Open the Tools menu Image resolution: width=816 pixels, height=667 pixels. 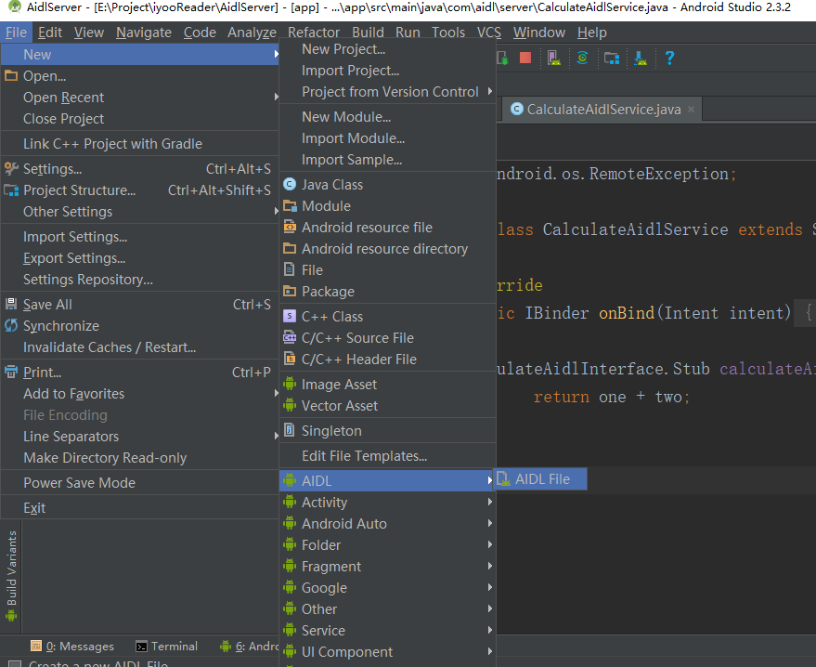[x=448, y=33]
